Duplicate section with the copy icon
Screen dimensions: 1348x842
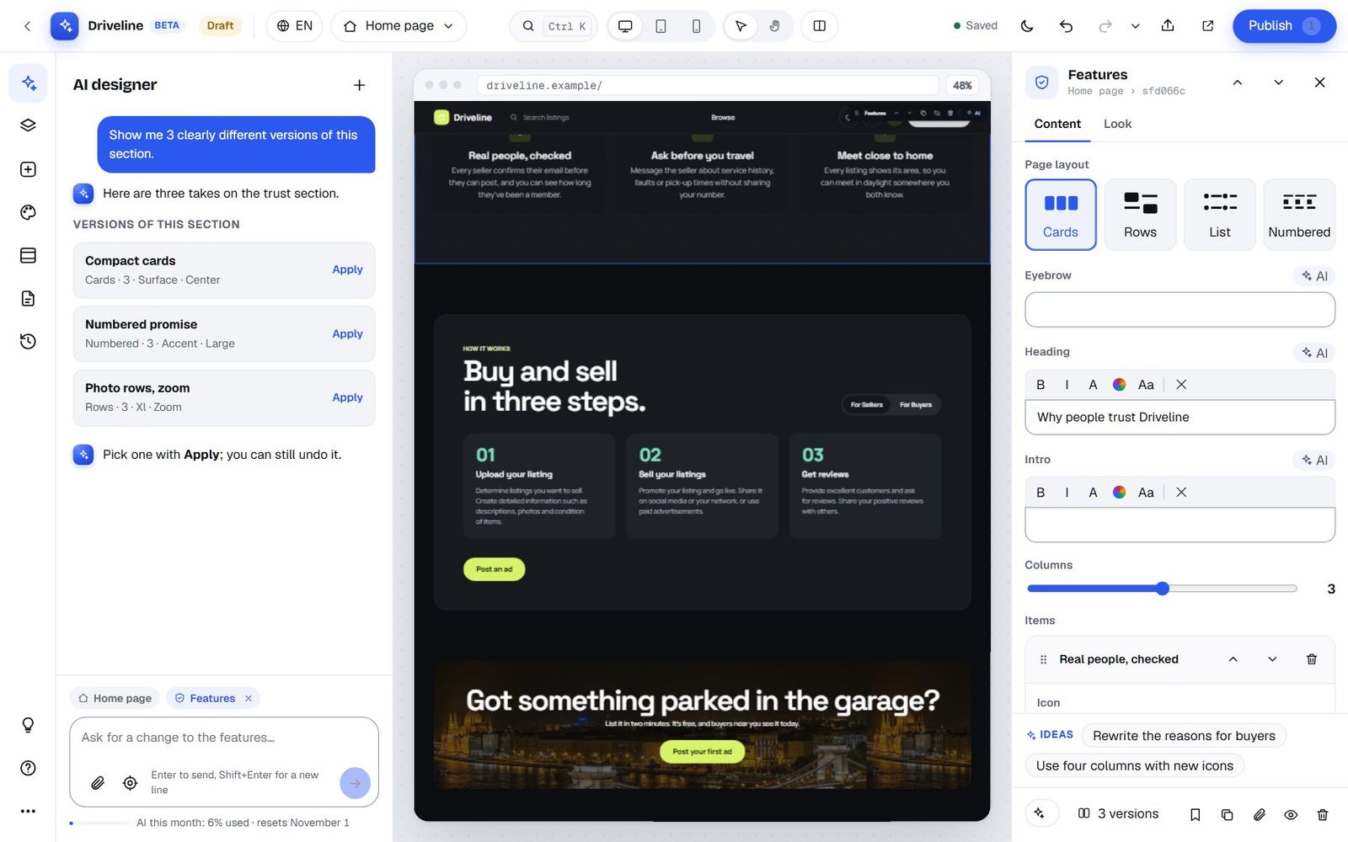1227,814
